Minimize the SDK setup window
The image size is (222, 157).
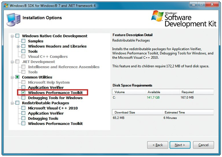(x=194, y=5)
